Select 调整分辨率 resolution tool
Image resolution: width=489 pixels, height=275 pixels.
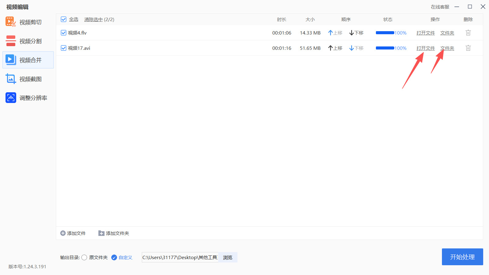[x=28, y=98]
